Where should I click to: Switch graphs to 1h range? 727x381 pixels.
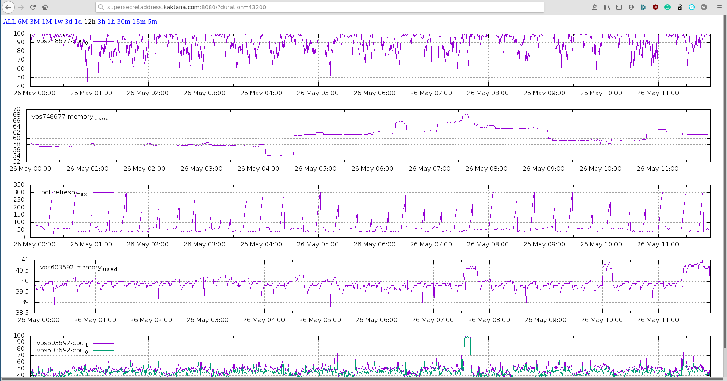(111, 22)
